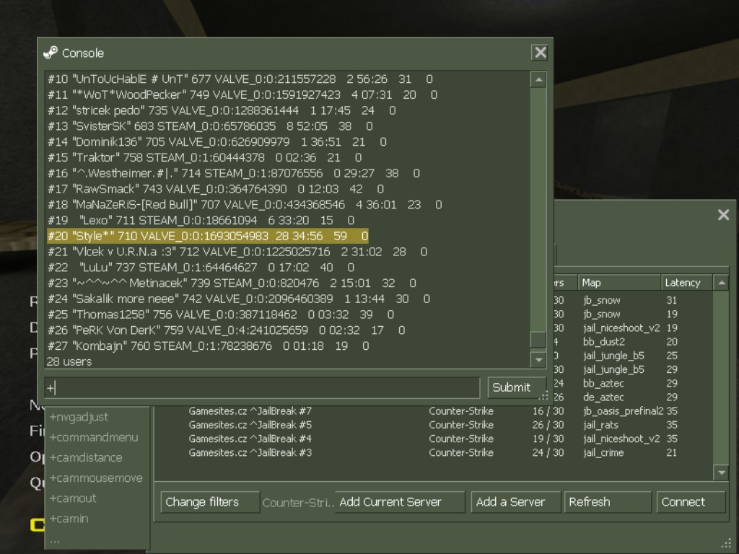Screen dimensions: 739x554
Task: Click the bb_aztec map entry
Action: coord(603,384)
